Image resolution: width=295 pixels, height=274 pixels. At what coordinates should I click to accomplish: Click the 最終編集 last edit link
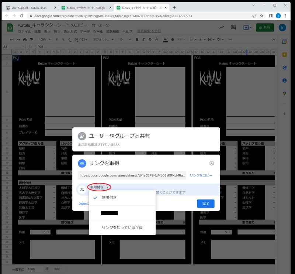(149, 31)
